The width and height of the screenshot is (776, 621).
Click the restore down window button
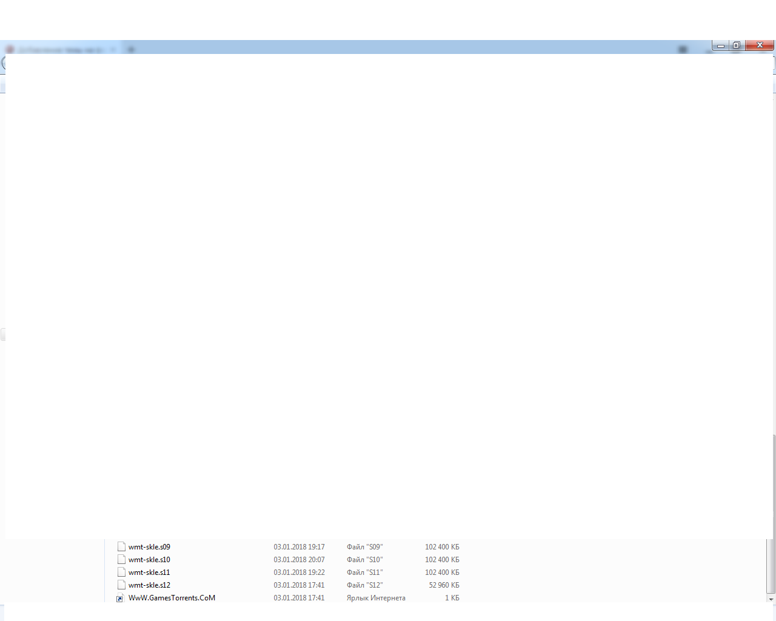tap(737, 45)
